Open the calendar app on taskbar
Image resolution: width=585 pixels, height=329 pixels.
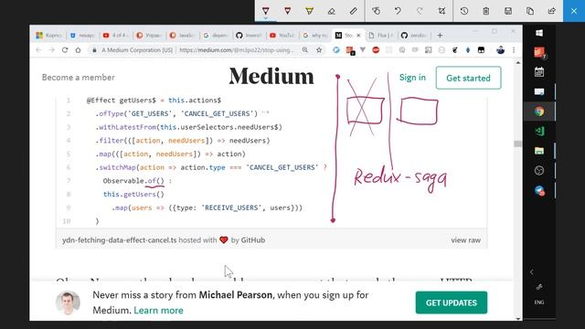539,72
